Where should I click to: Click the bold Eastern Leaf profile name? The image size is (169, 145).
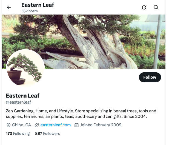tap(23, 96)
